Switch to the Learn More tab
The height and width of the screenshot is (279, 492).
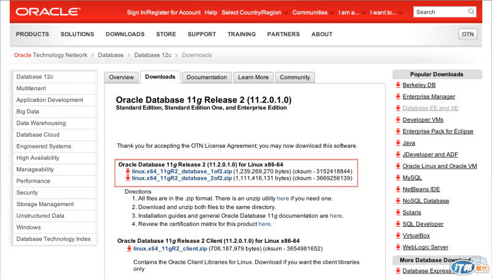pyautogui.click(x=253, y=77)
